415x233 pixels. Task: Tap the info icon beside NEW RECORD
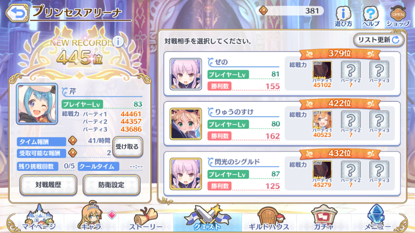point(118,41)
